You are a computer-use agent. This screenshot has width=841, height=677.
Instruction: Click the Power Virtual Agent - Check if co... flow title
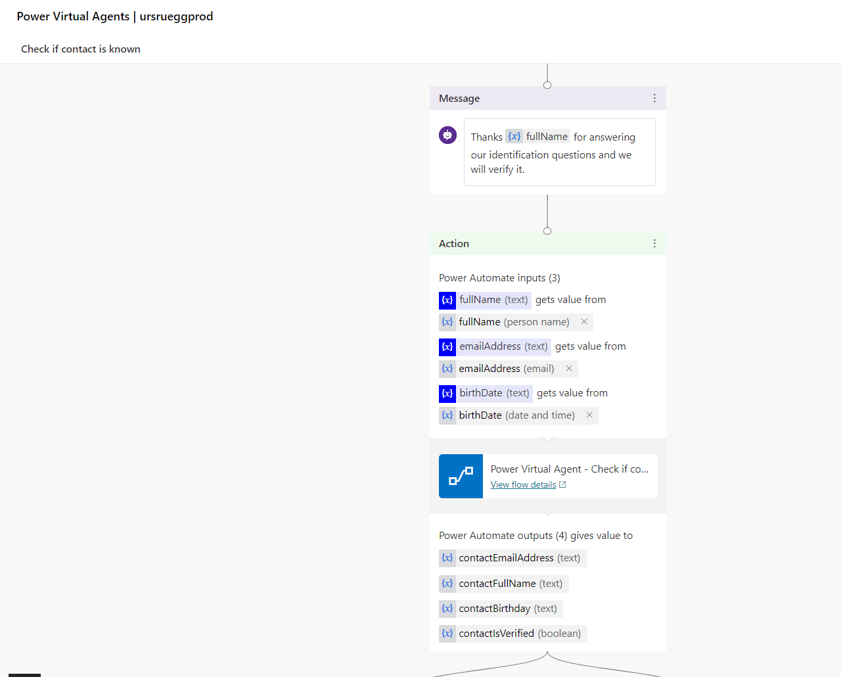point(570,469)
